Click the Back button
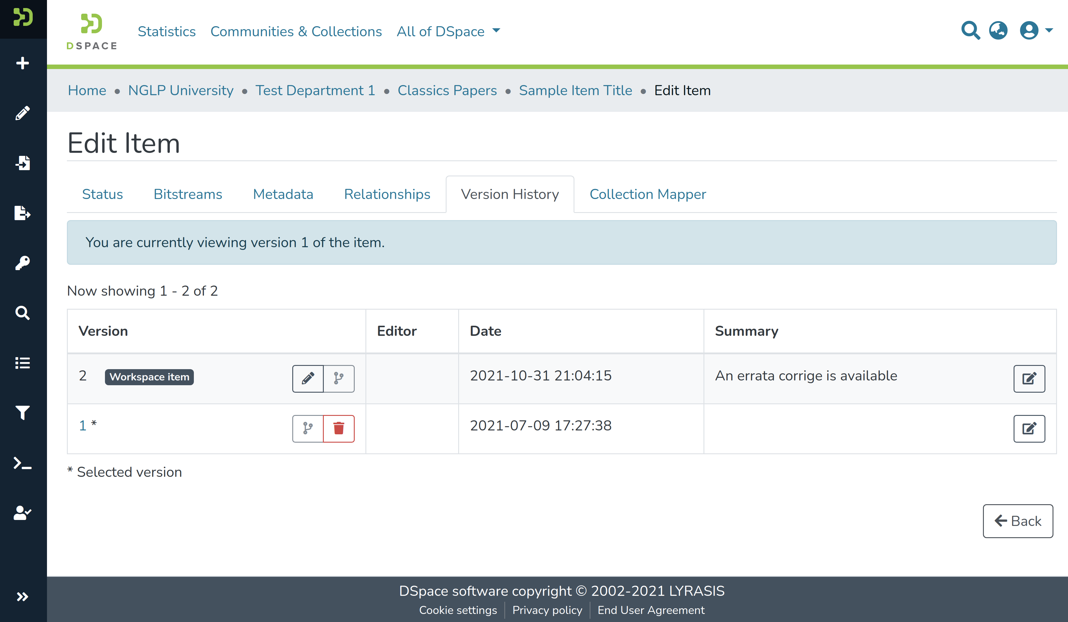 point(1017,521)
